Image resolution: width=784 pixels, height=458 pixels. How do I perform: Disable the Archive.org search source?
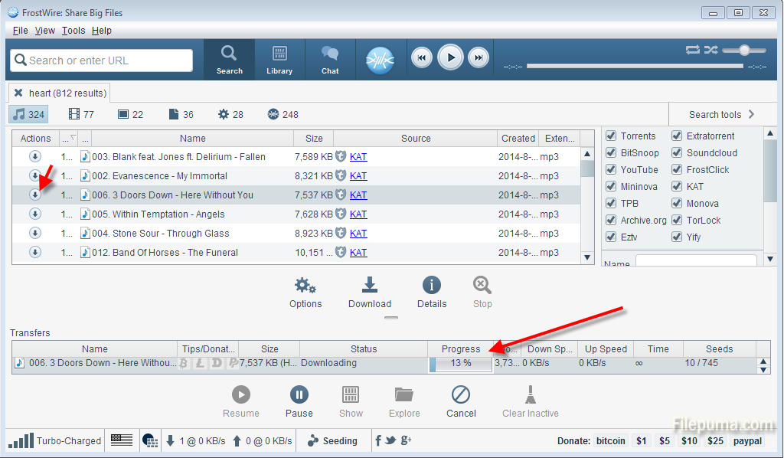click(611, 221)
